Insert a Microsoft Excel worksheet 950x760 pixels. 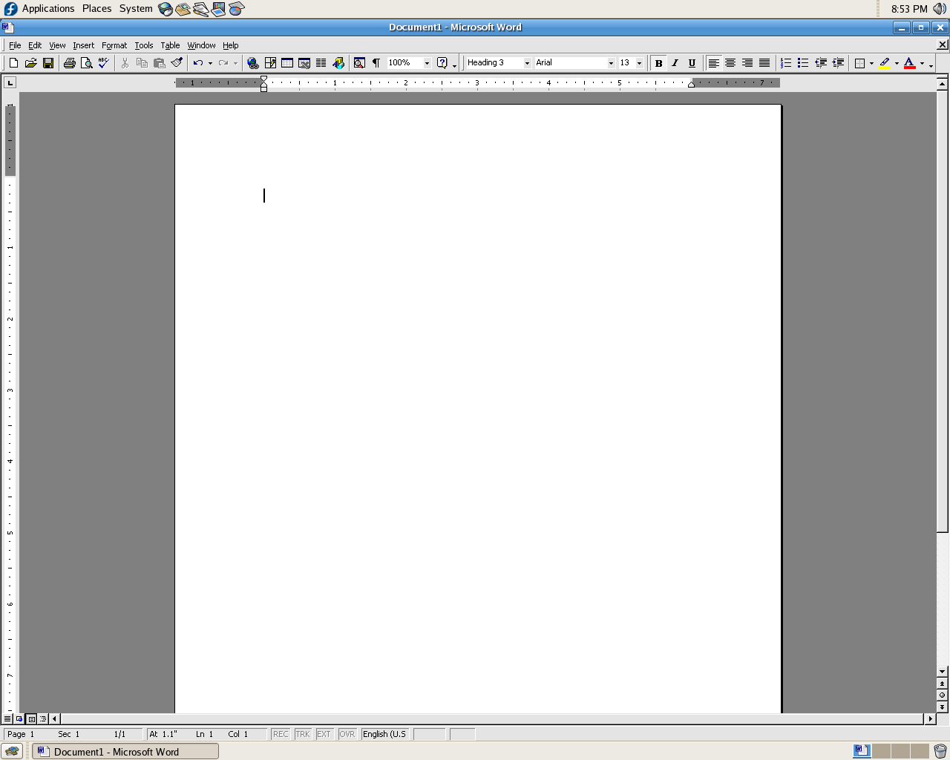point(304,63)
